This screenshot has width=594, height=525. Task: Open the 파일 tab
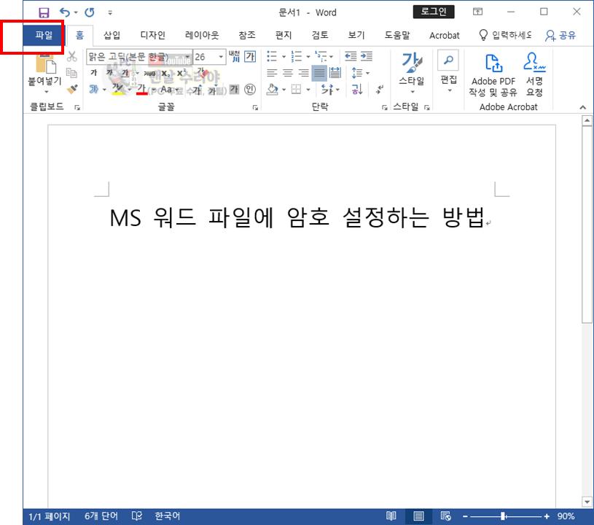pos(44,35)
